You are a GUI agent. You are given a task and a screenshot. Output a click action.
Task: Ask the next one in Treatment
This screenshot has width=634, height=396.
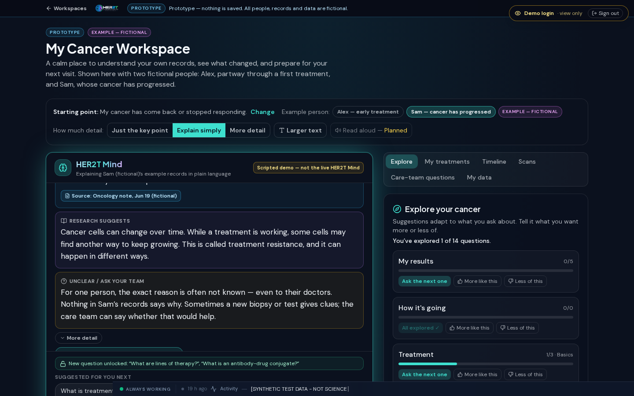point(424,374)
